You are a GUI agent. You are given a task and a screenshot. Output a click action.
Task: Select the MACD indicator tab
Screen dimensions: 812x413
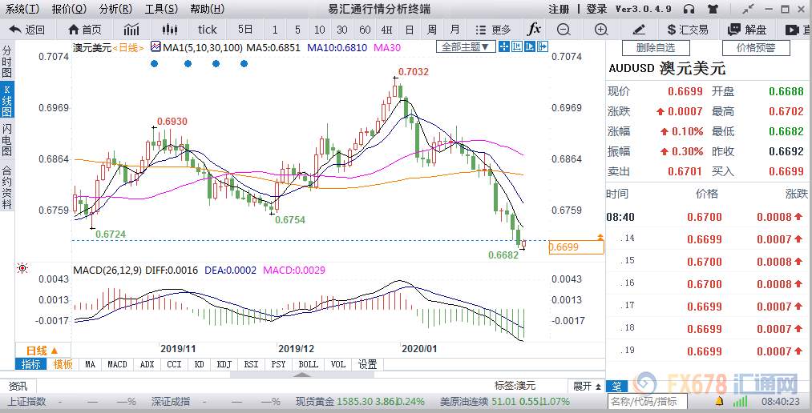point(118,364)
